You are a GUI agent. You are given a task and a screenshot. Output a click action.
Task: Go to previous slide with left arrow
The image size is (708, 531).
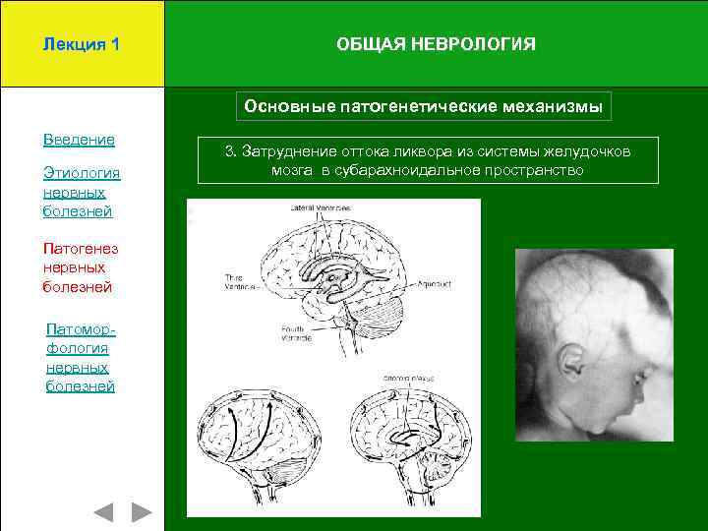104,512
